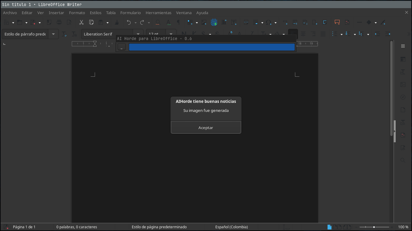Toggle justified text alignment
Viewport: 412px width, 231px height.
[323, 34]
